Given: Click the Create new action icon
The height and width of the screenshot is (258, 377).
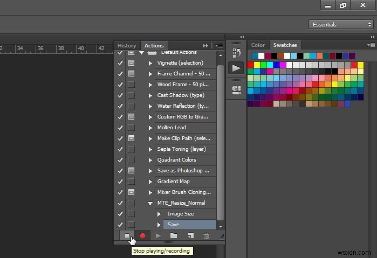Looking at the screenshot, I should pos(190,236).
